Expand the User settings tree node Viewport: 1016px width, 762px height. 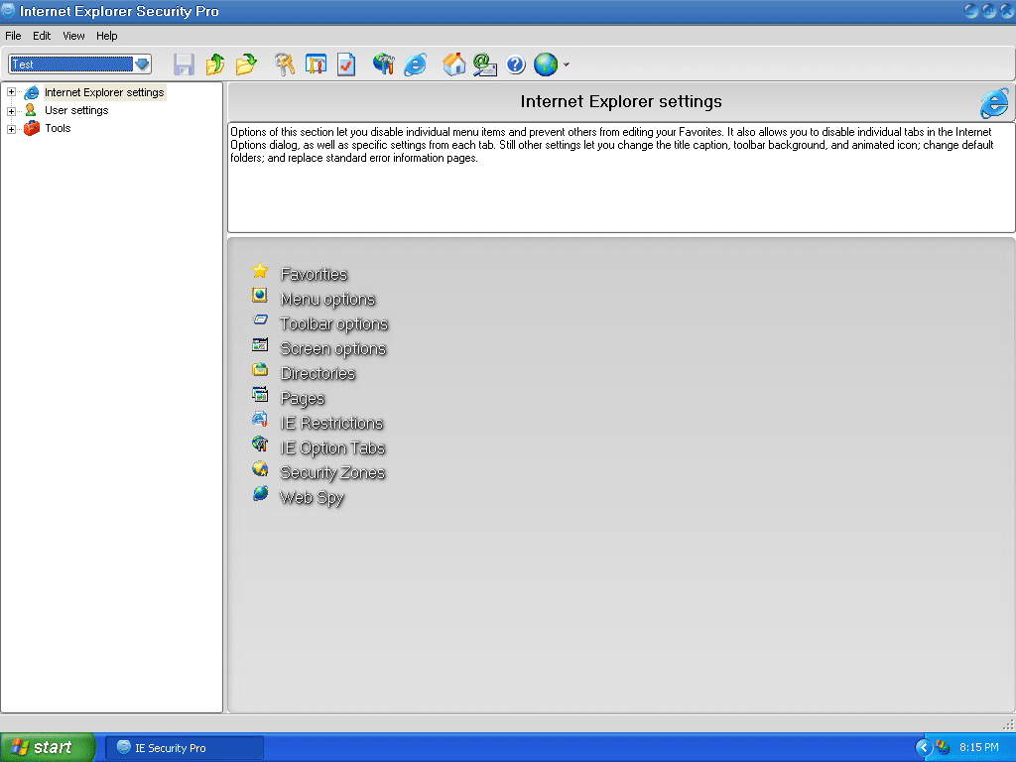pyautogui.click(x=12, y=110)
